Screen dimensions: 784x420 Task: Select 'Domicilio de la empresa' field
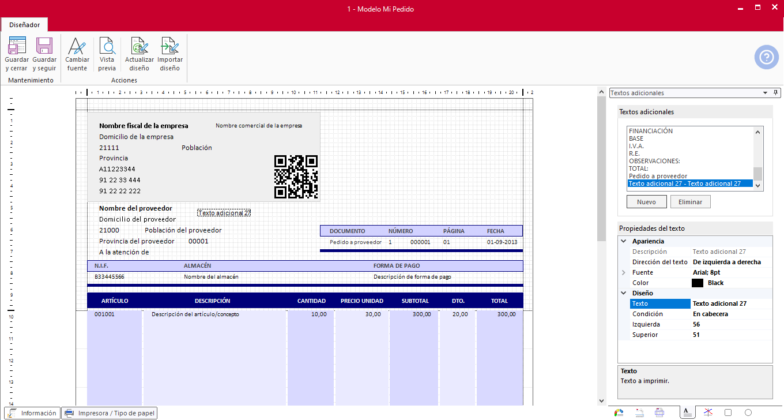136,137
